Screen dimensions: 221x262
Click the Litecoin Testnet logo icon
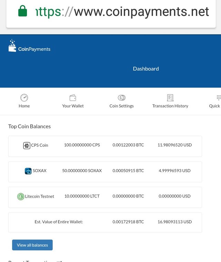click(x=21, y=196)
